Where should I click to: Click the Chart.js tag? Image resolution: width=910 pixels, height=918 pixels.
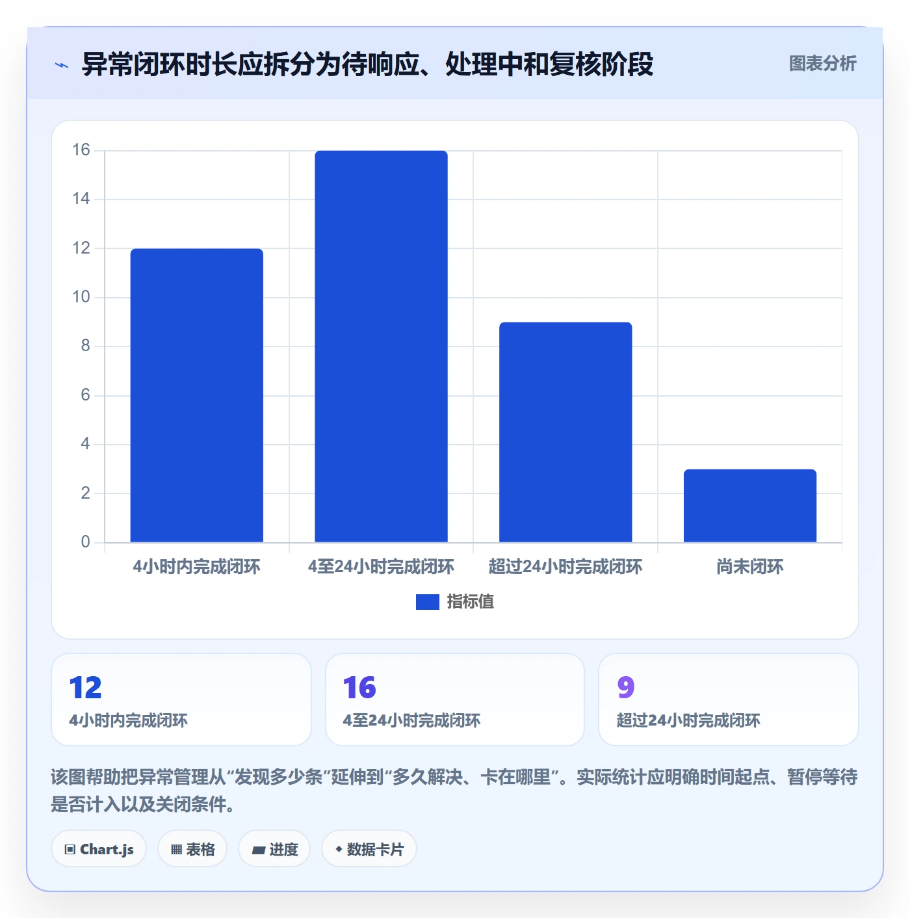(x=99, y=849)
